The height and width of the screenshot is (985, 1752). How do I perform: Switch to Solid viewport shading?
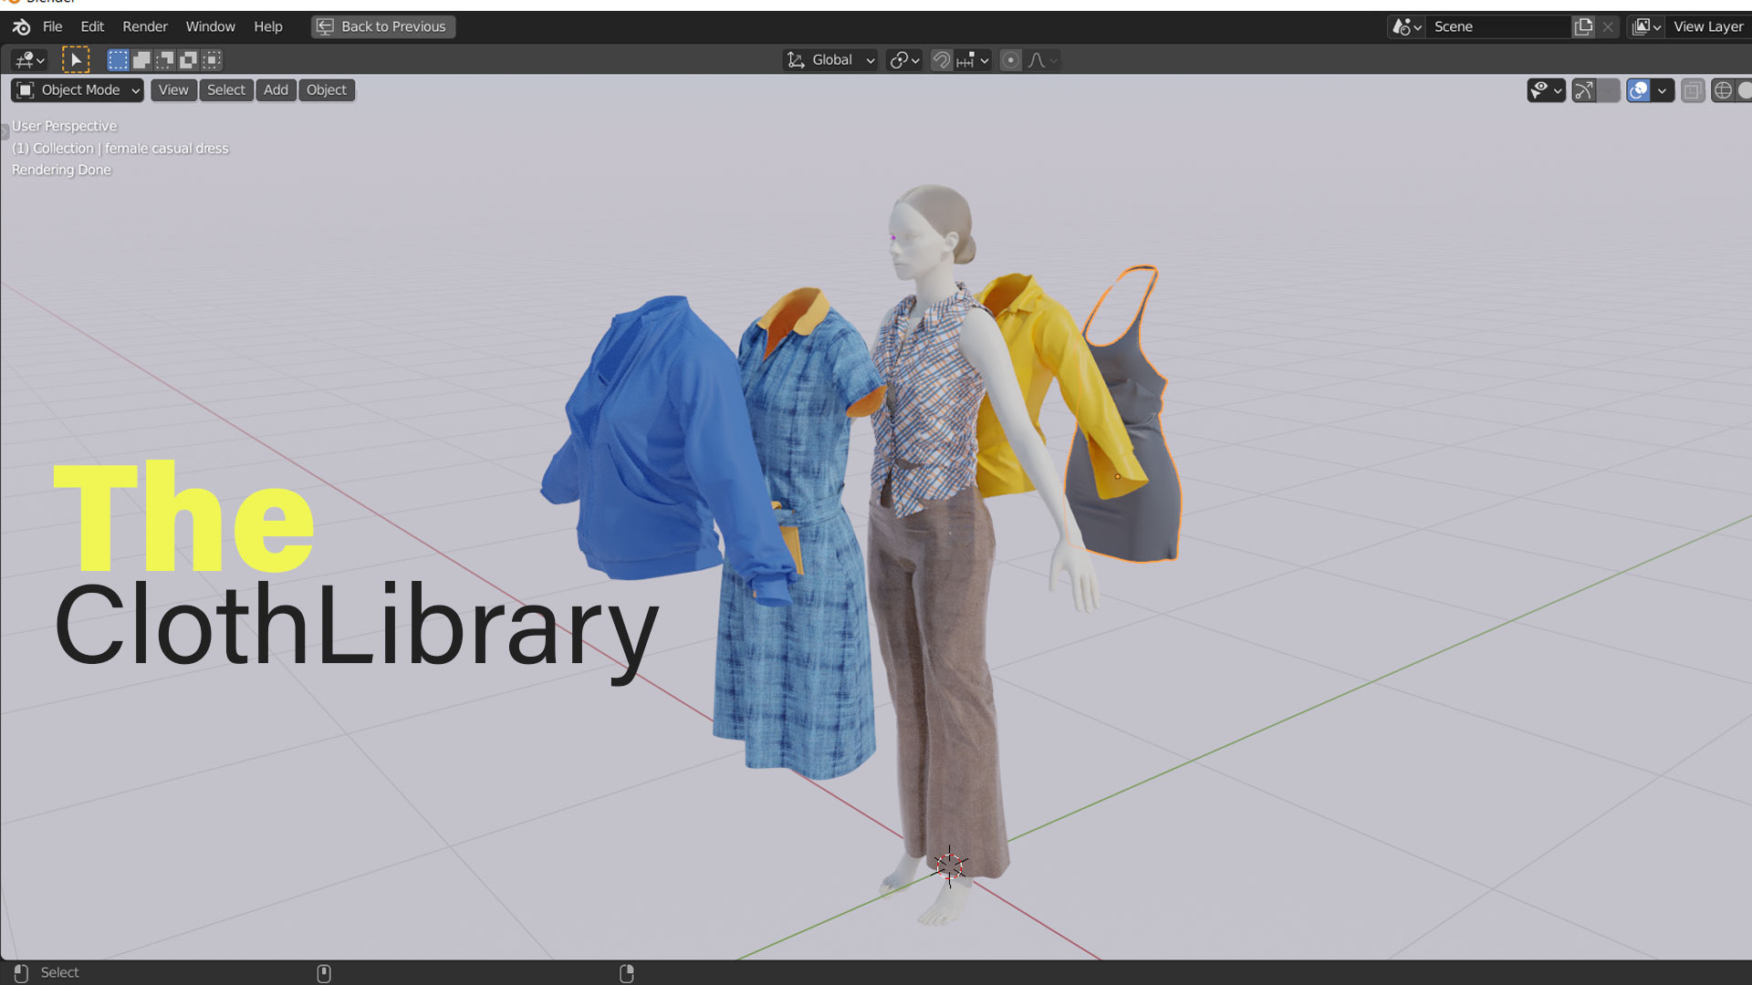click(x=1745, y=90)
